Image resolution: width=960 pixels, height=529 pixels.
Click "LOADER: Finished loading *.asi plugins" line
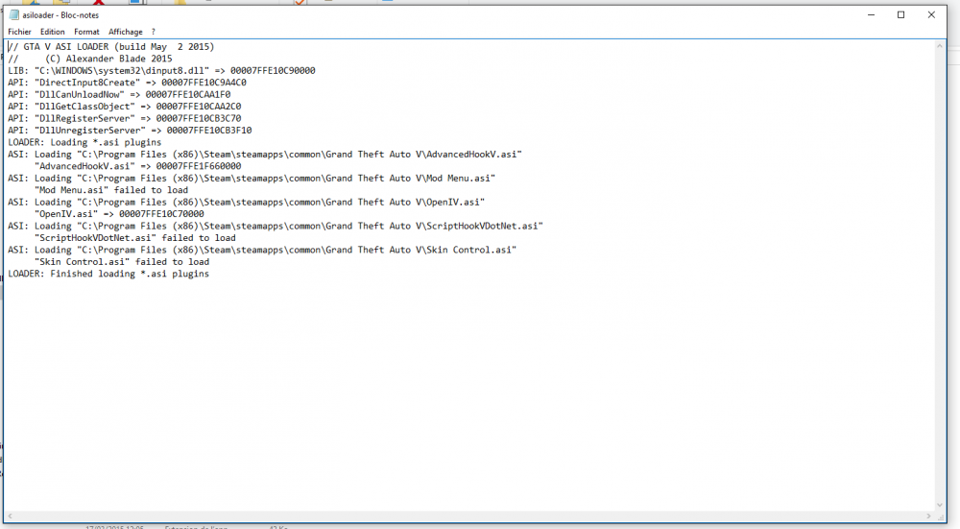click(108, 274)
